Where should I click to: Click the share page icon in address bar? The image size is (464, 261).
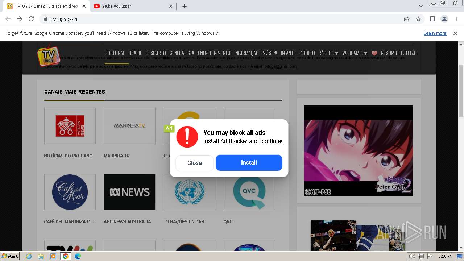[x=407, y=19]
